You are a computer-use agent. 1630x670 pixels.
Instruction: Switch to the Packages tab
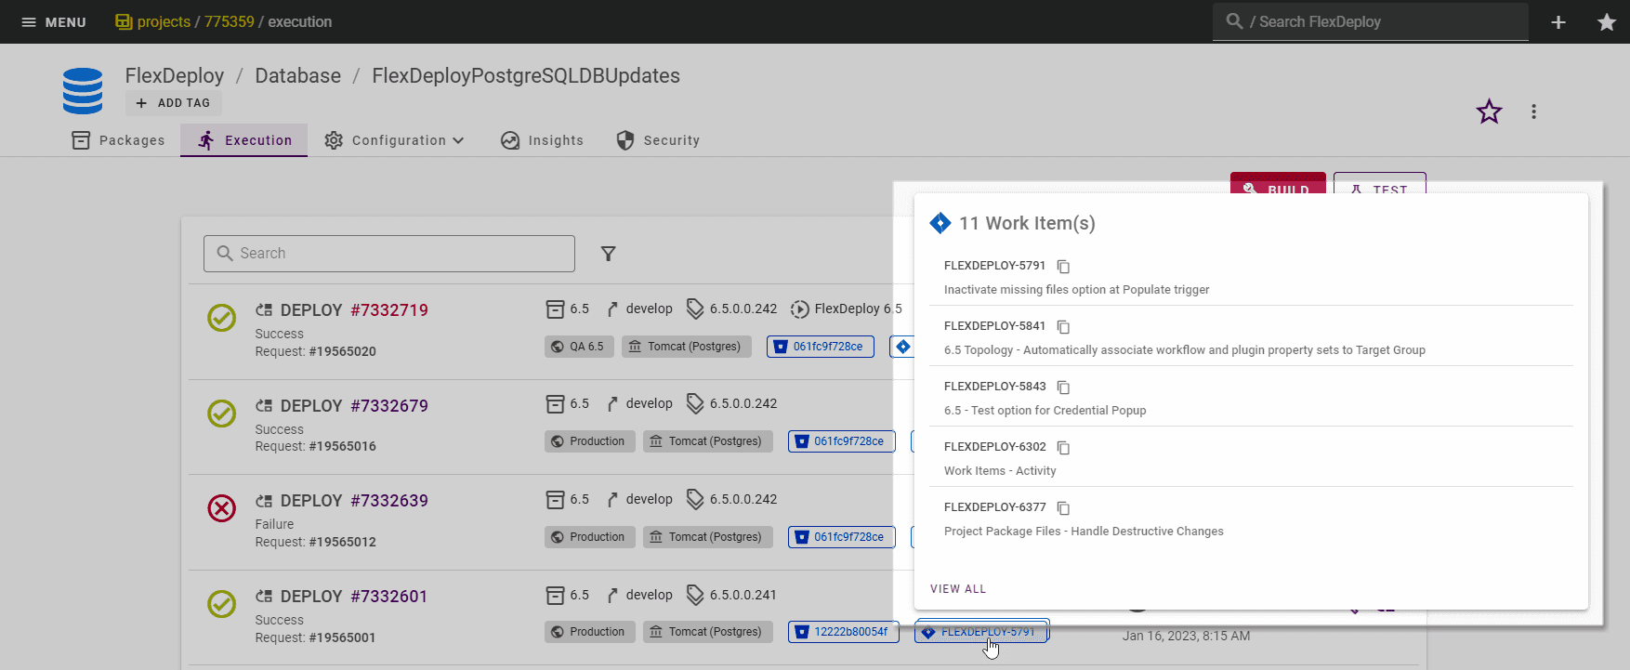pyautogui.click(x=118, y=140)
